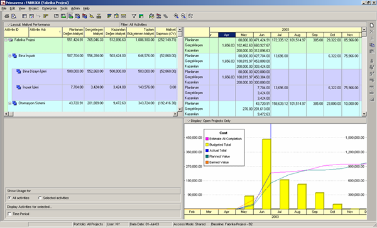Collapse the Bina İnşaatı group

coord(10,56)
